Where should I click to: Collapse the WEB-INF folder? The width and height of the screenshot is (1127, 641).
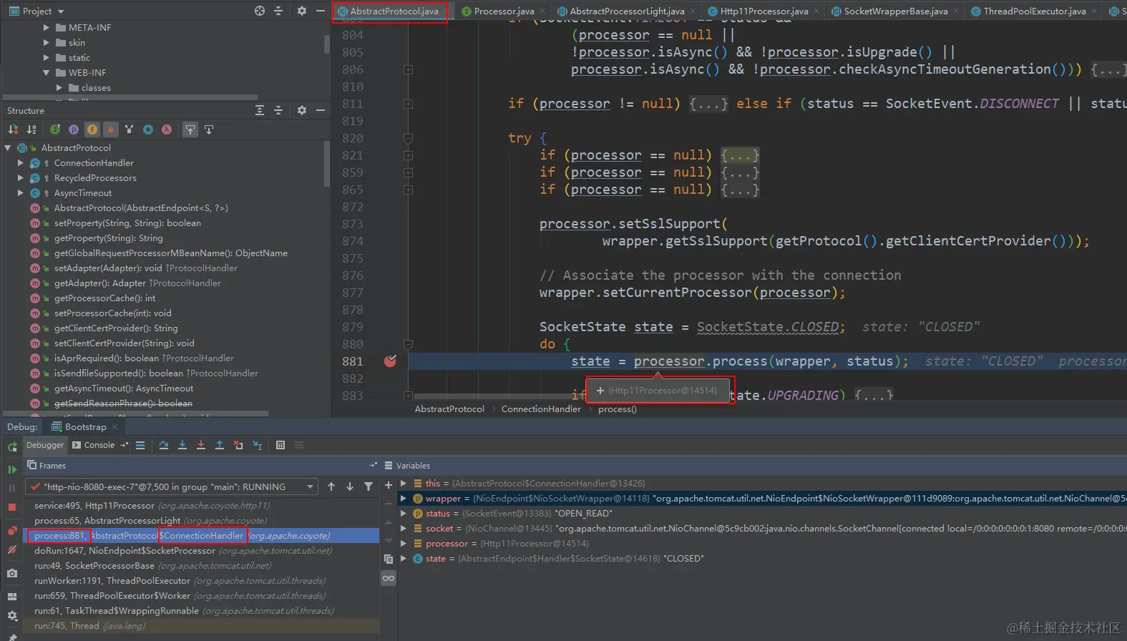47,72
